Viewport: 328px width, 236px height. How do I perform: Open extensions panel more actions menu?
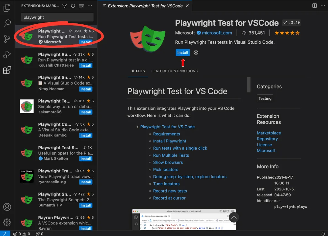pyautogui.click(x=90, y=6)
